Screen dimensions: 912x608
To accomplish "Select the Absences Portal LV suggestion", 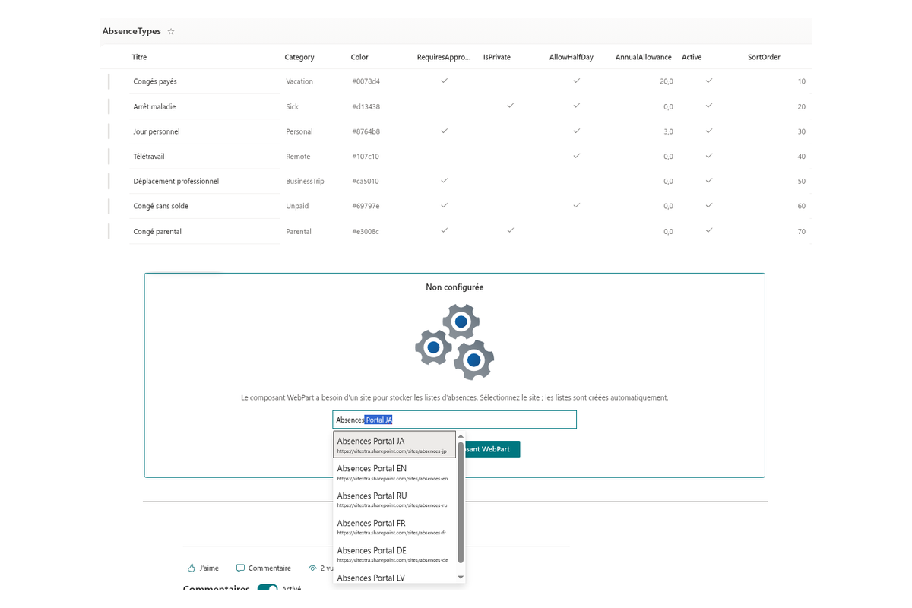I will click(x=394, y=578).
